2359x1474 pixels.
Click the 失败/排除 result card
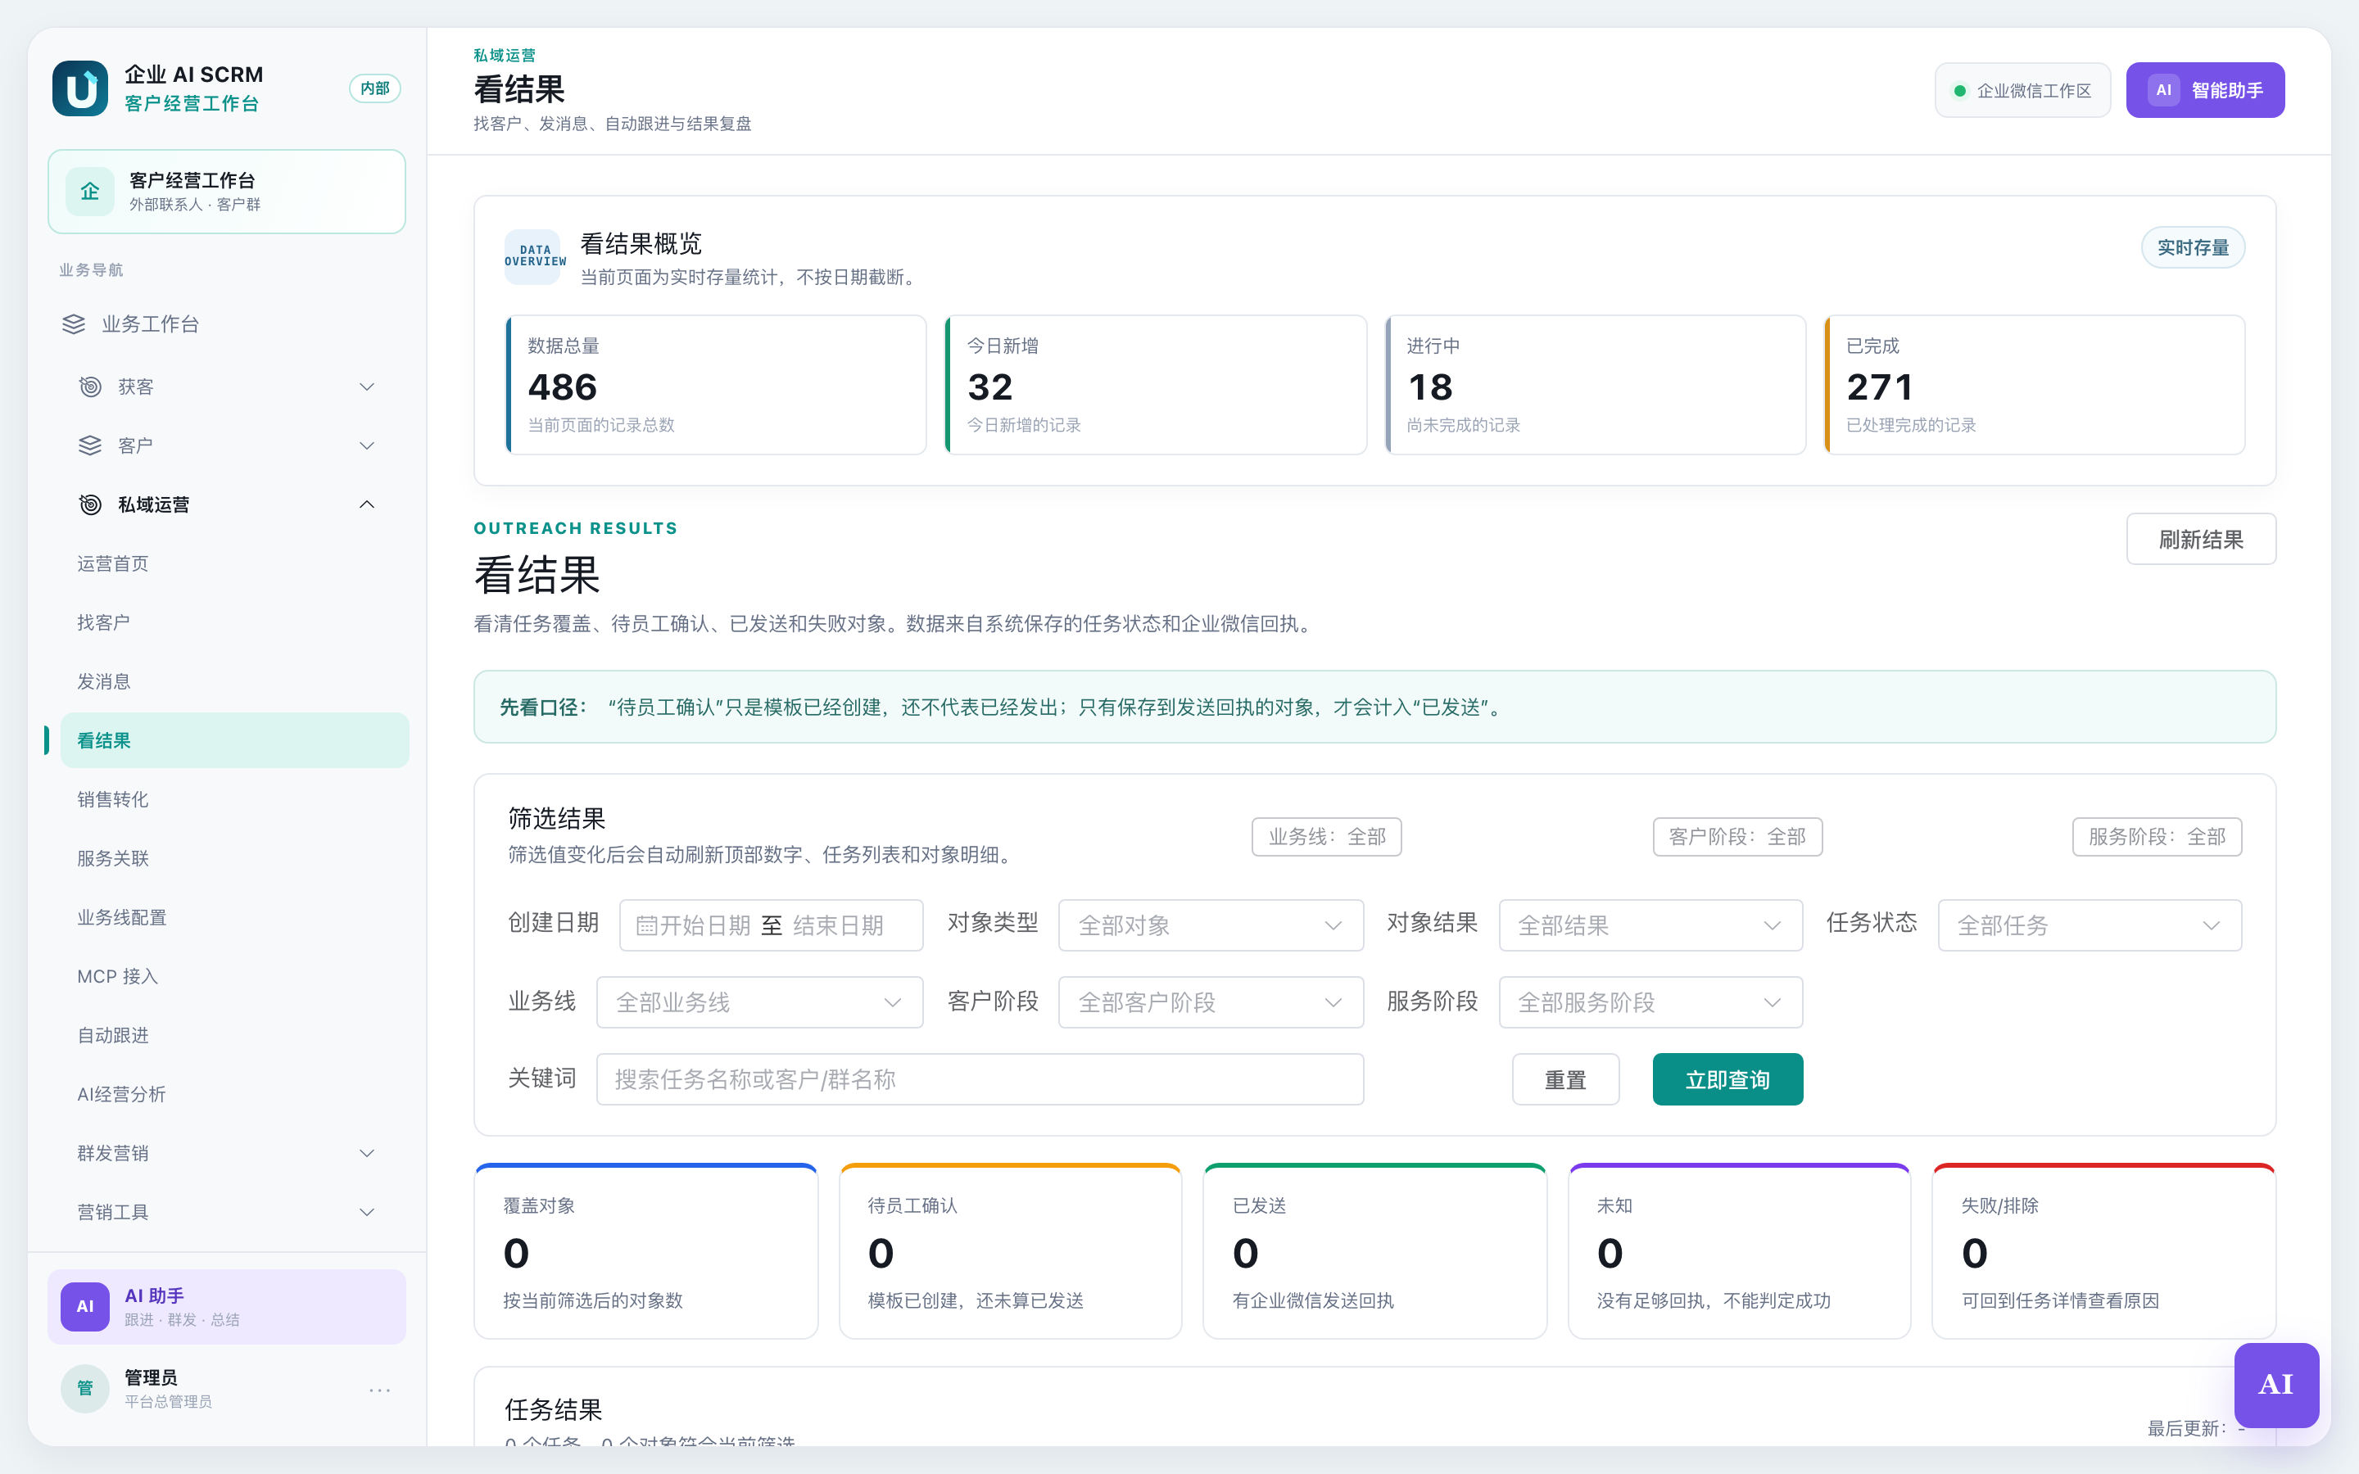click(2103, 1250)
